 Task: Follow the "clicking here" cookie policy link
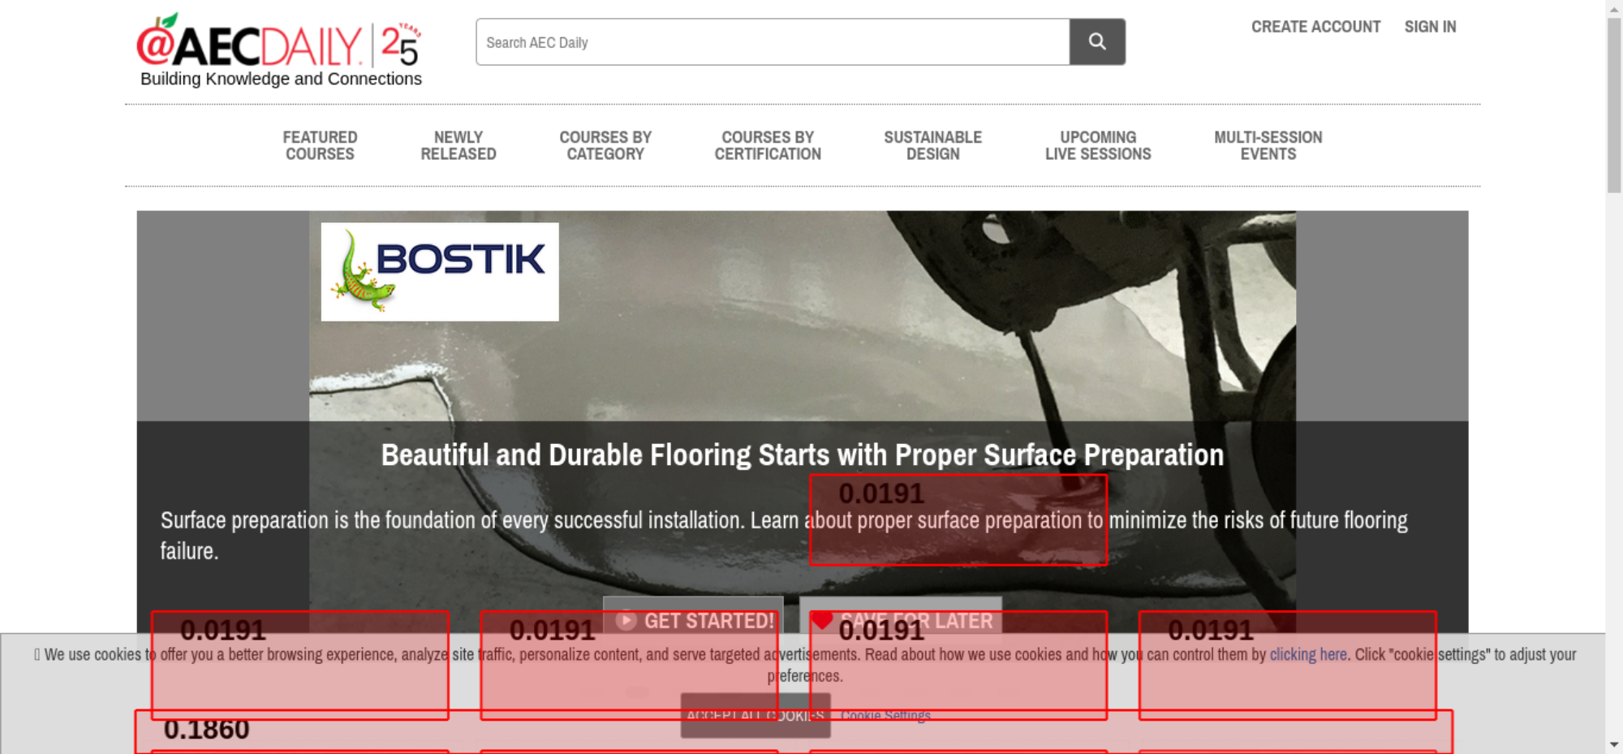[1308, 654]
